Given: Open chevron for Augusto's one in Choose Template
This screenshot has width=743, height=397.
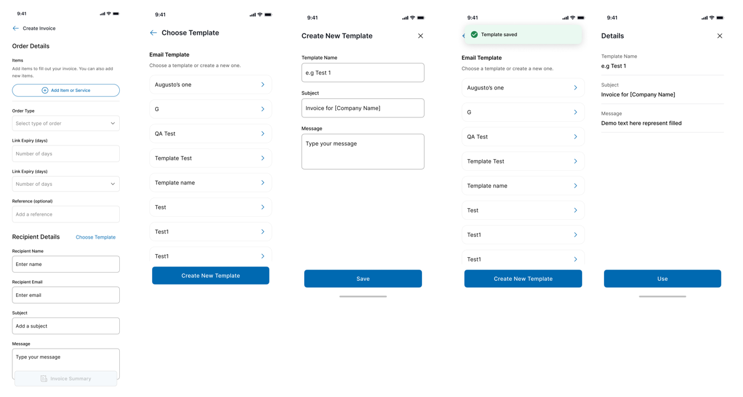Looking at the screenshot, I should (263, 84).
